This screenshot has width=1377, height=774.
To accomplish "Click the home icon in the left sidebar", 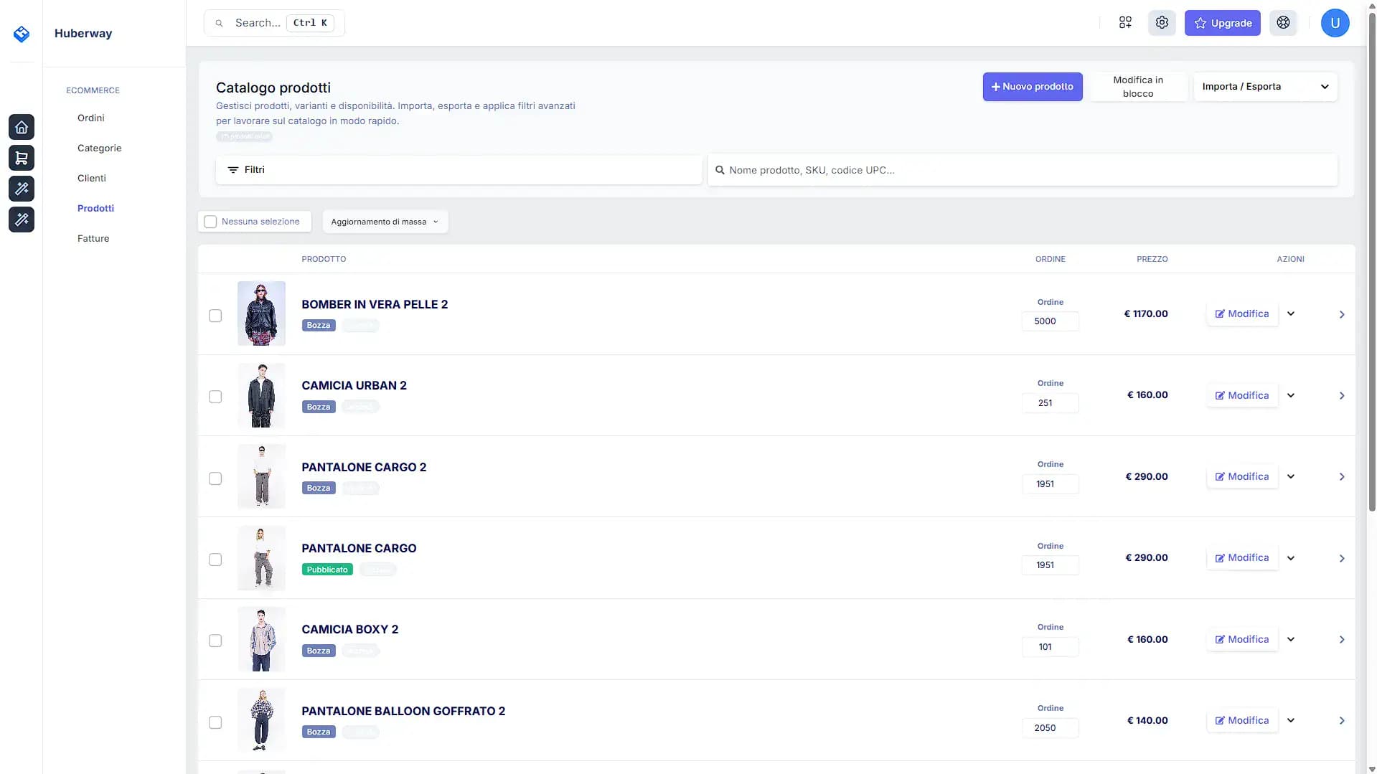I will point(22,127).
